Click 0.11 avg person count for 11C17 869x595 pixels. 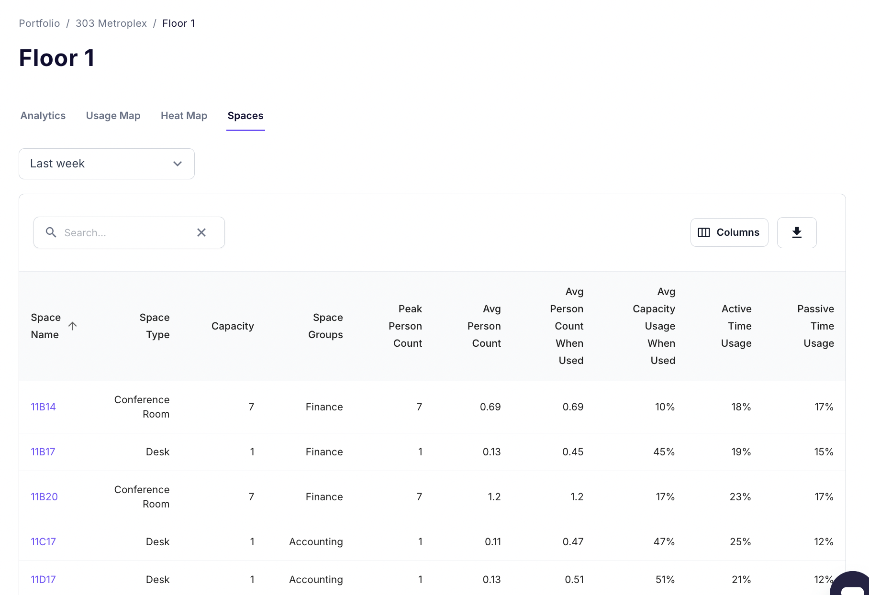[x=493, y=542]
